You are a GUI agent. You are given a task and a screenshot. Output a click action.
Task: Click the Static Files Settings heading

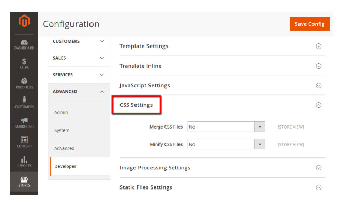[146, 187]
